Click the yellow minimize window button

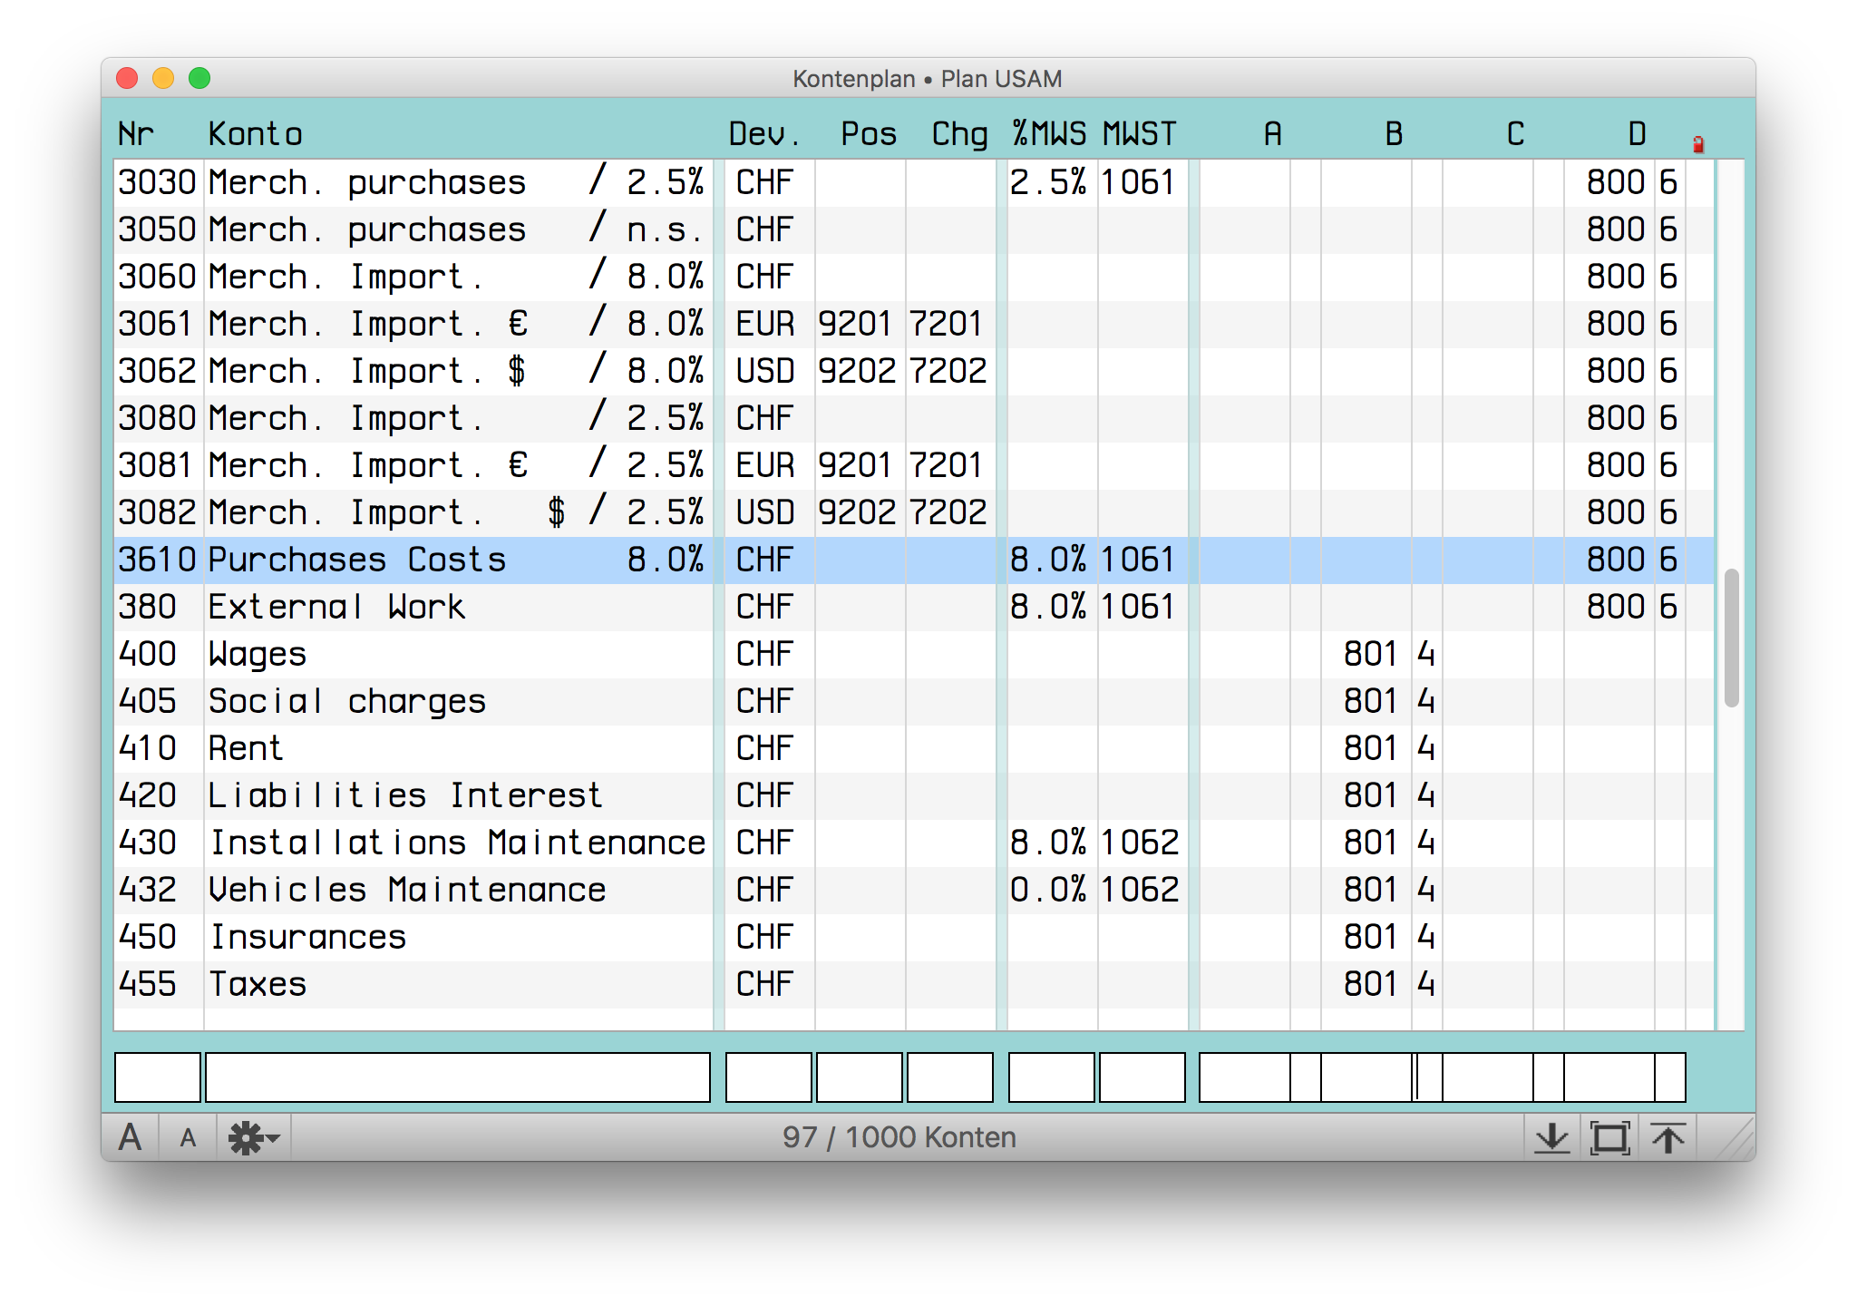(163, 79)
